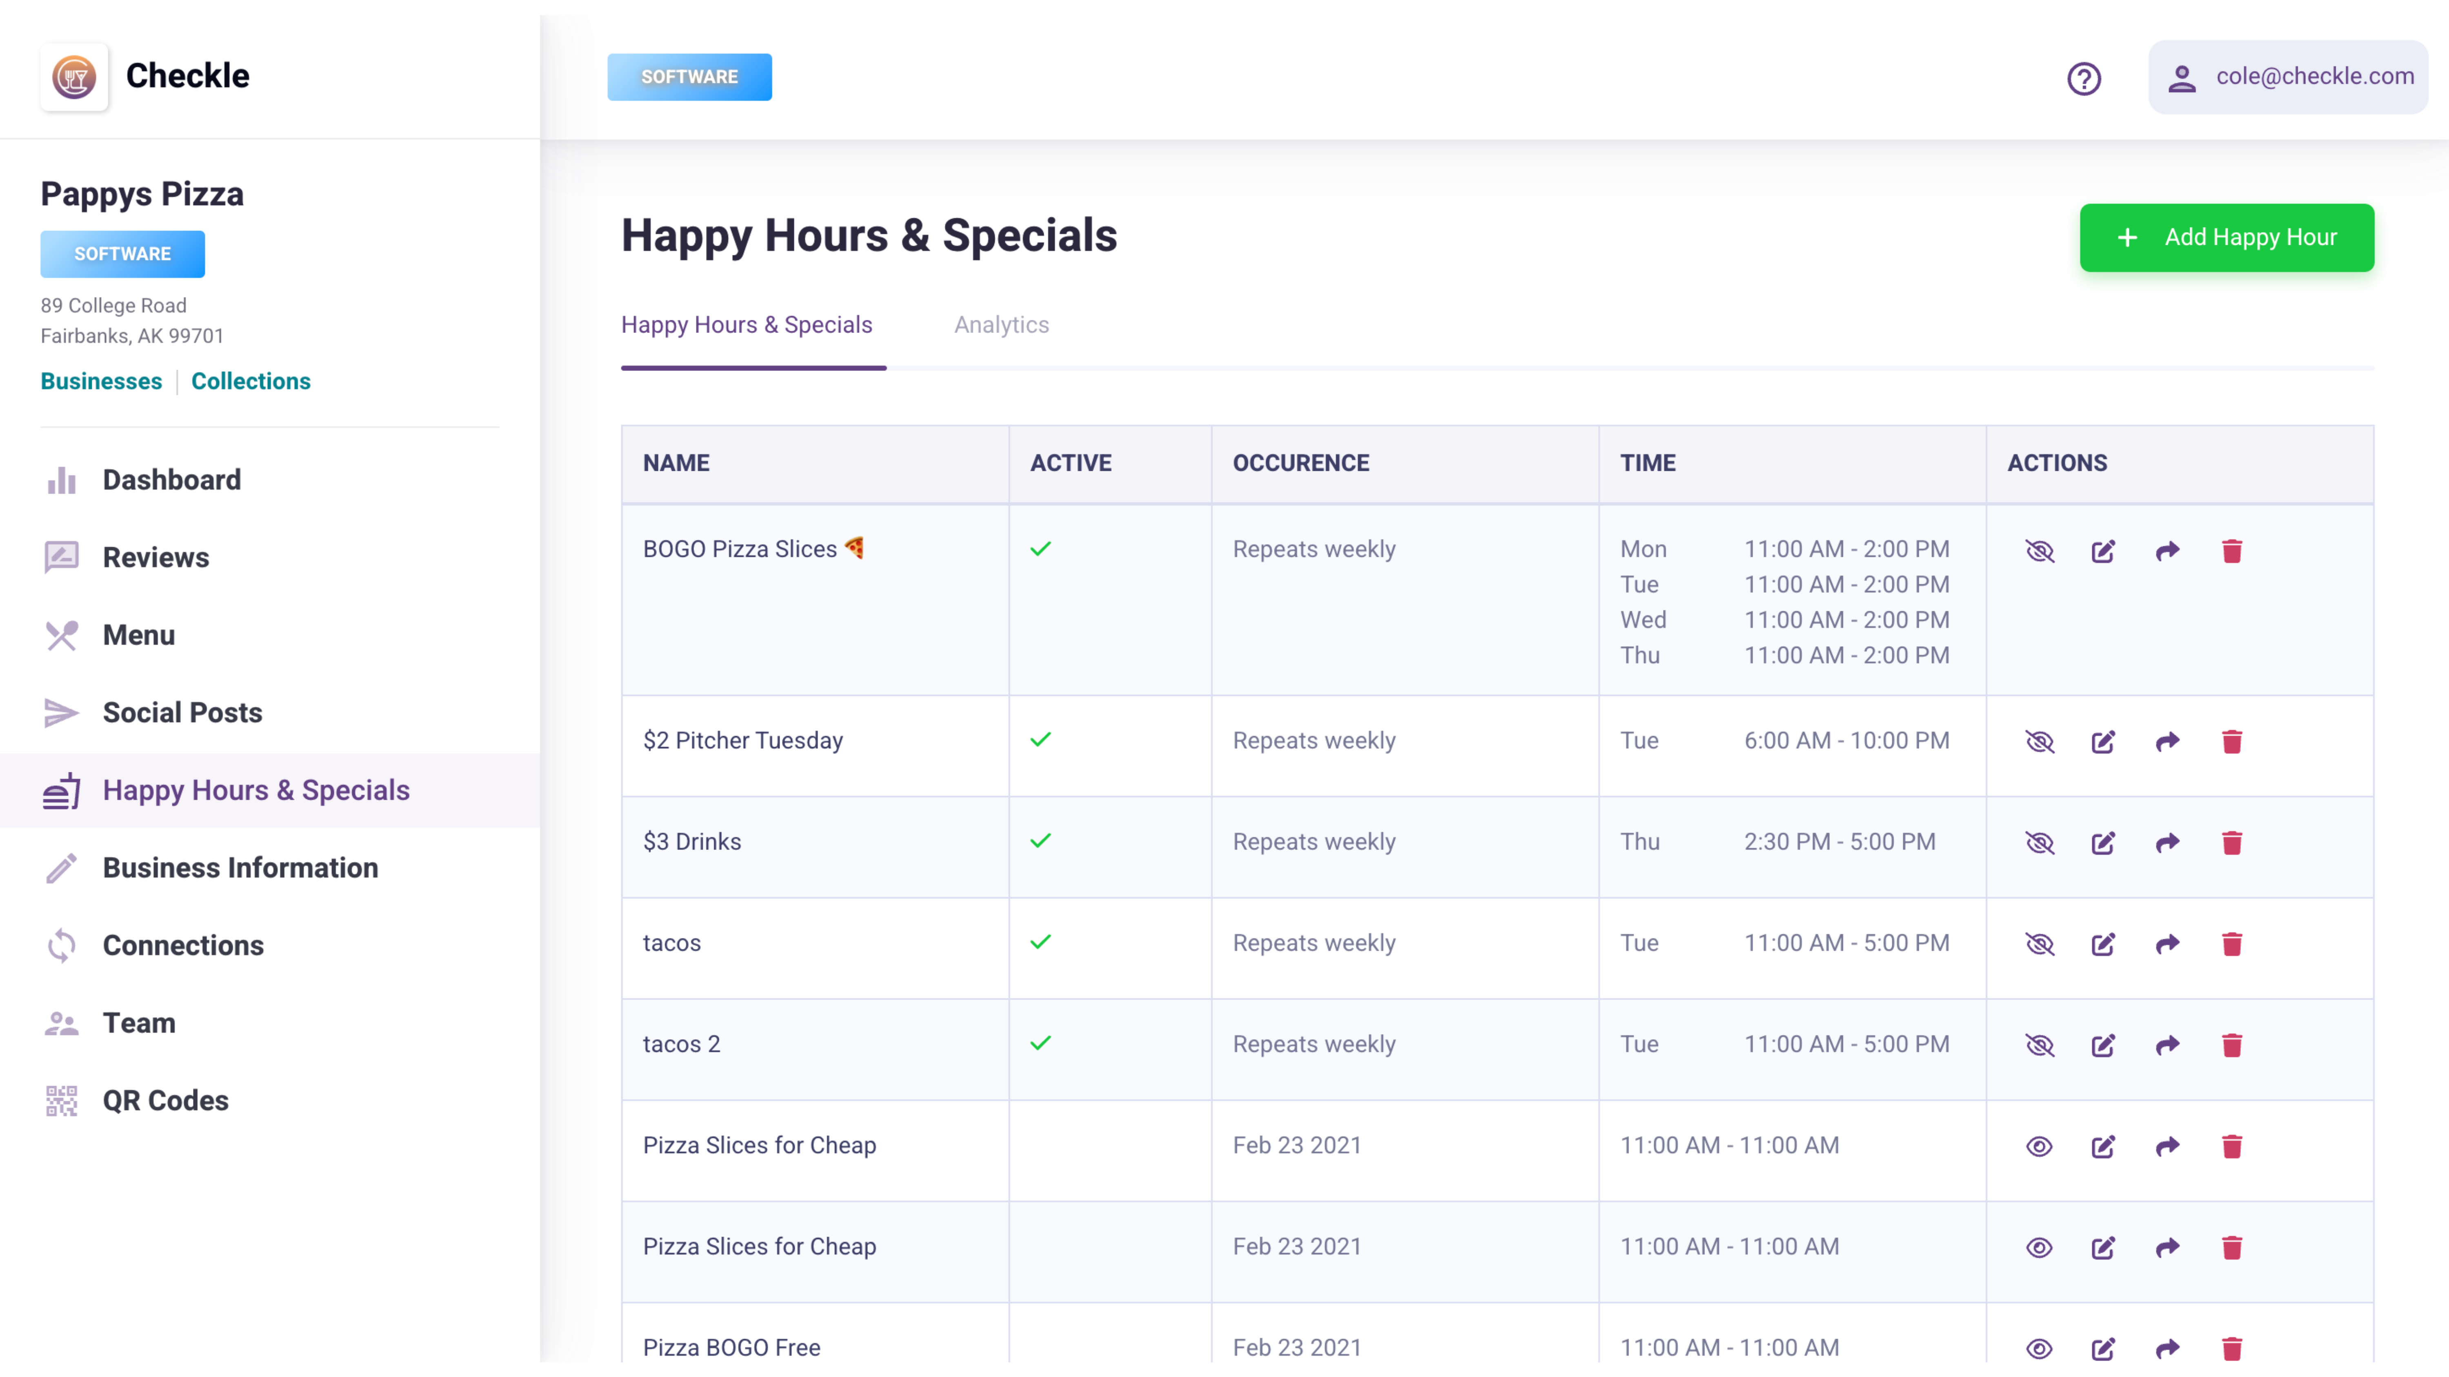
Task: Delete the second Pizza Slices for Cheap entry
Action: click(2231, 1248)
